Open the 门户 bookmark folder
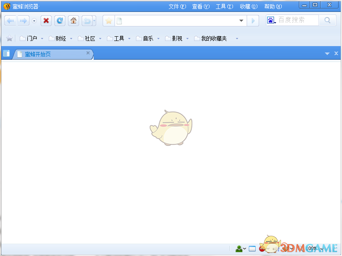Image resolution: width=342 pixels, height=256 pixels. click(x=29, y=38)
